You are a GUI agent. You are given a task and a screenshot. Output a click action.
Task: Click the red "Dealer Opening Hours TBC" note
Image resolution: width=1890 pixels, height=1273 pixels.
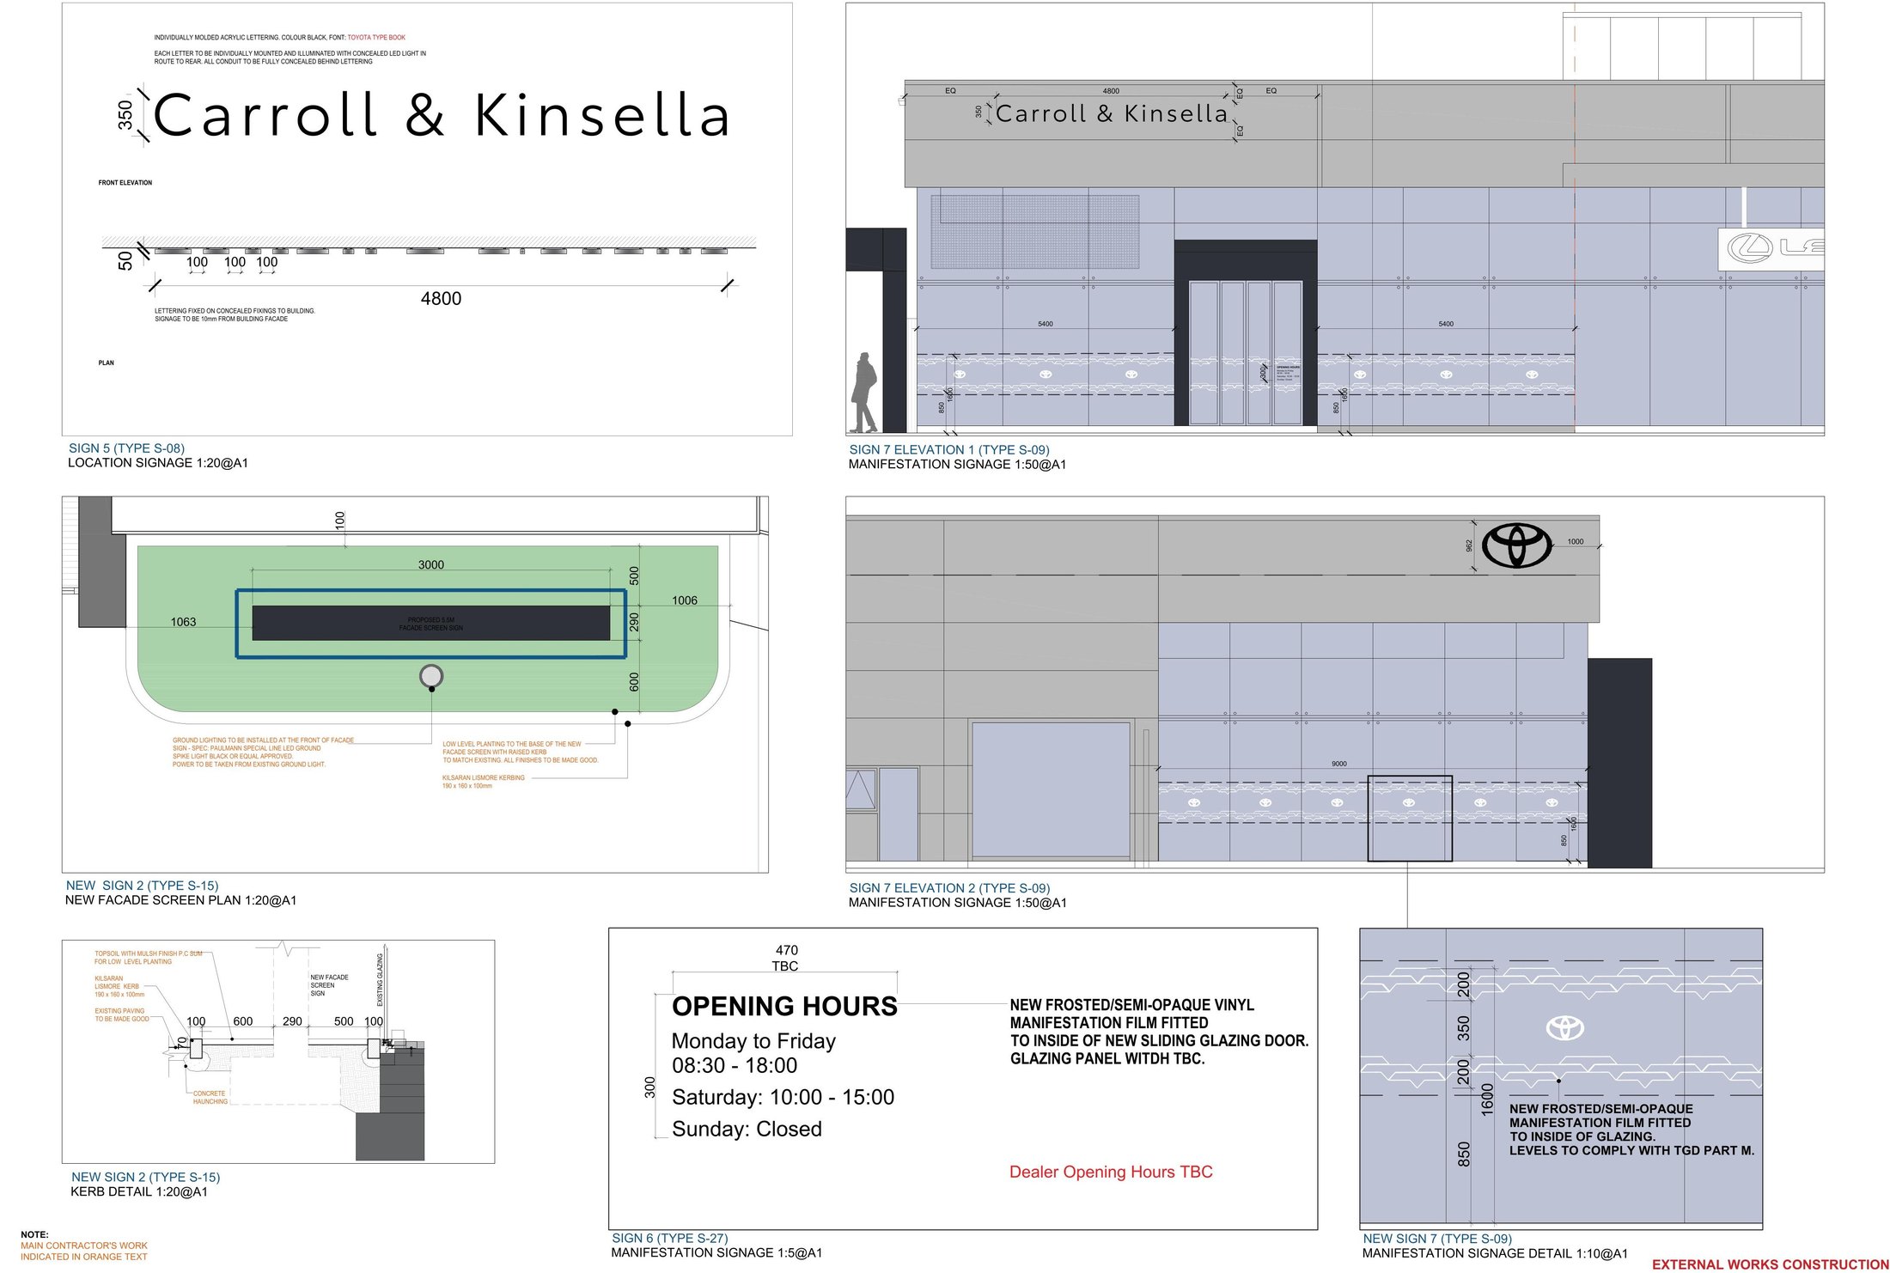pos(1111,1172)
